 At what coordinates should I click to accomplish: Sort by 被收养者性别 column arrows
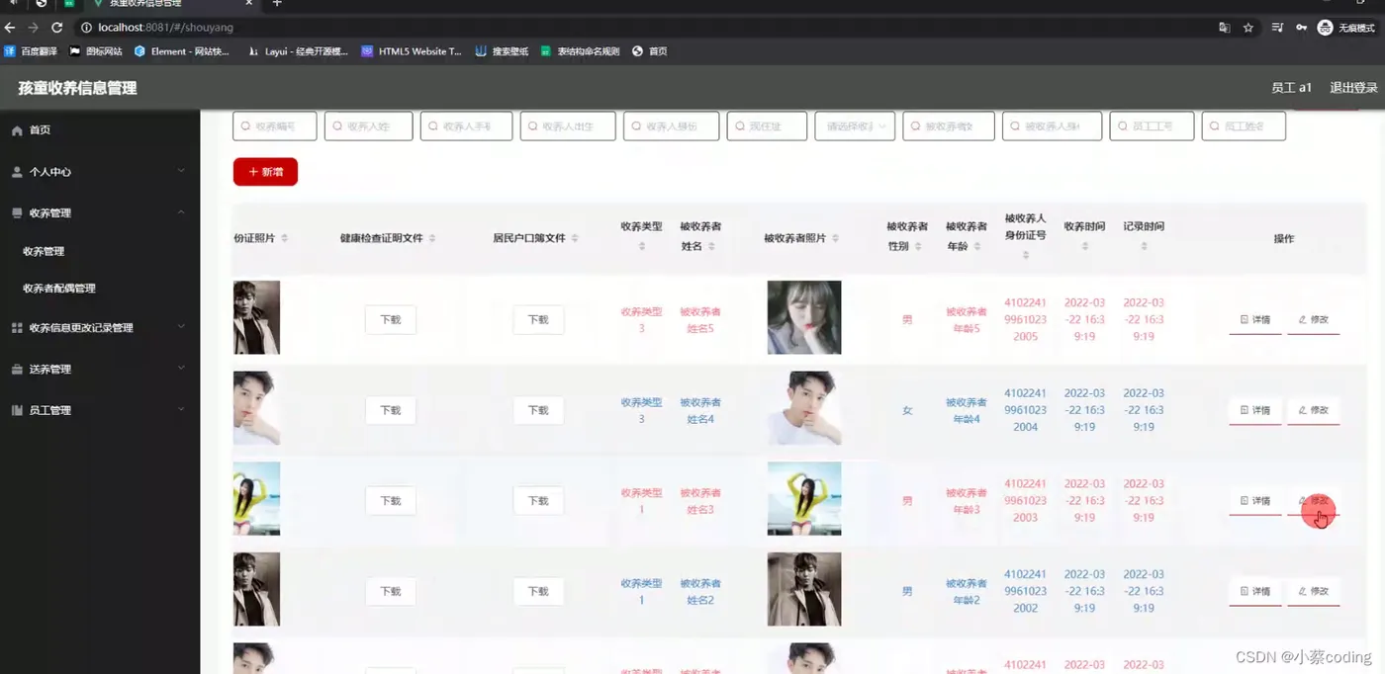coord(918,246)
